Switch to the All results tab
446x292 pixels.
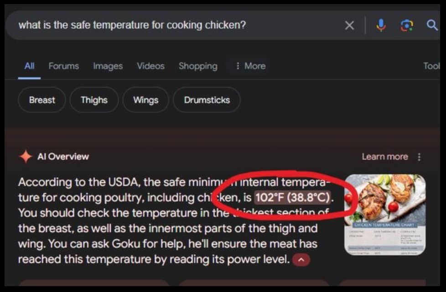pyautogui.click(x=29, y=66)
